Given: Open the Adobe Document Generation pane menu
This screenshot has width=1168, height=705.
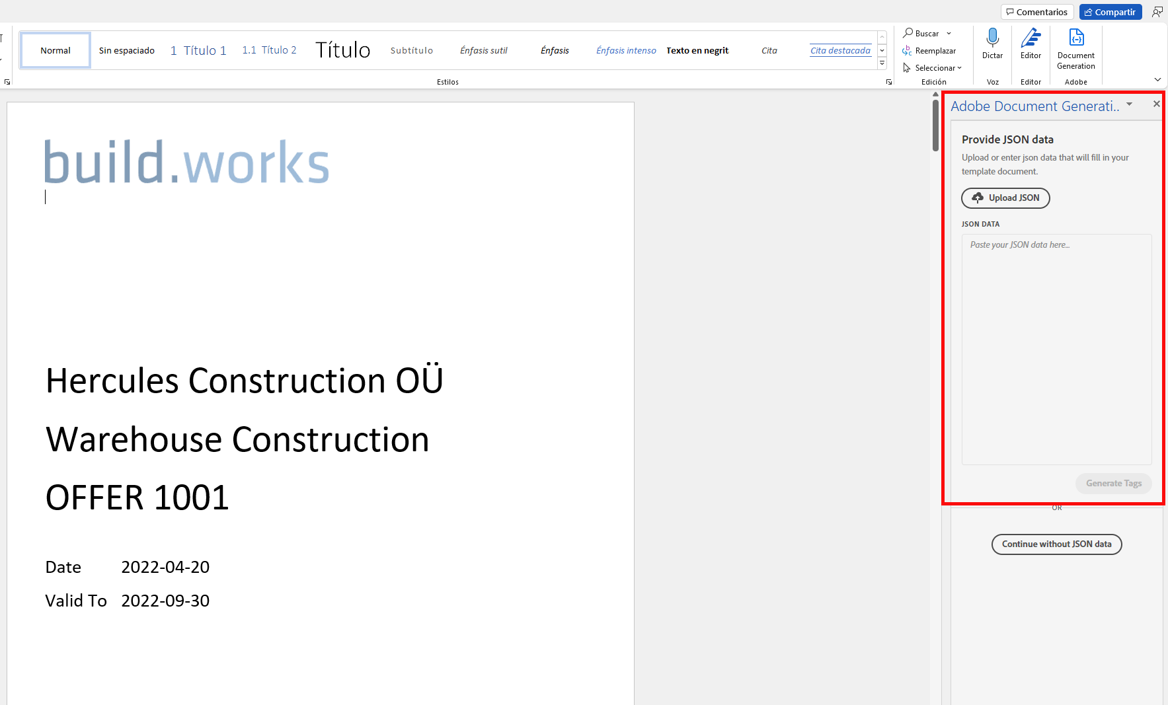Looking at the screenshot, I should (1129, 104).
